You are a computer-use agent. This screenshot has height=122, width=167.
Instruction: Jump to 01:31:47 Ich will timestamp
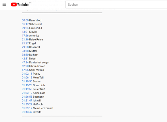click(x=27, y=100)
